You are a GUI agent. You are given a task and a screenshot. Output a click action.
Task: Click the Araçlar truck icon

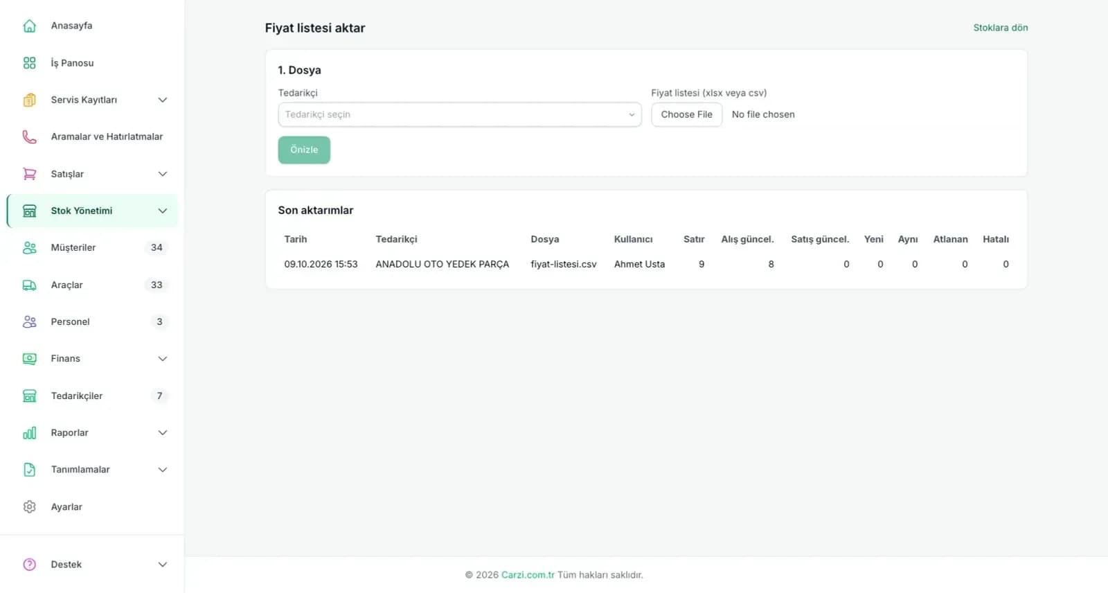[29, 285]
